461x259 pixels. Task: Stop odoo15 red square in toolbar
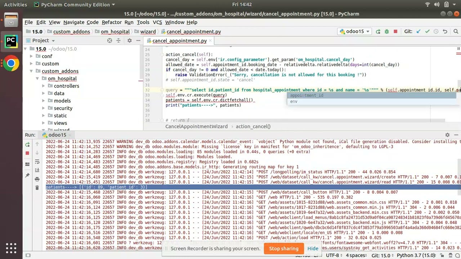[395, 32]
